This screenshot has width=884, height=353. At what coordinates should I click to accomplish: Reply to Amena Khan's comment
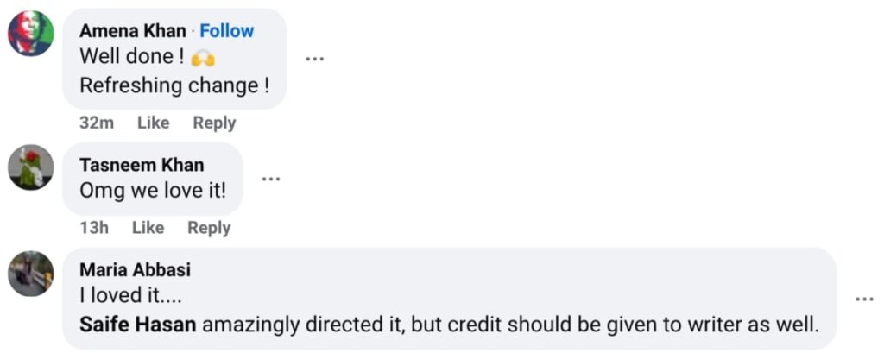214,123
